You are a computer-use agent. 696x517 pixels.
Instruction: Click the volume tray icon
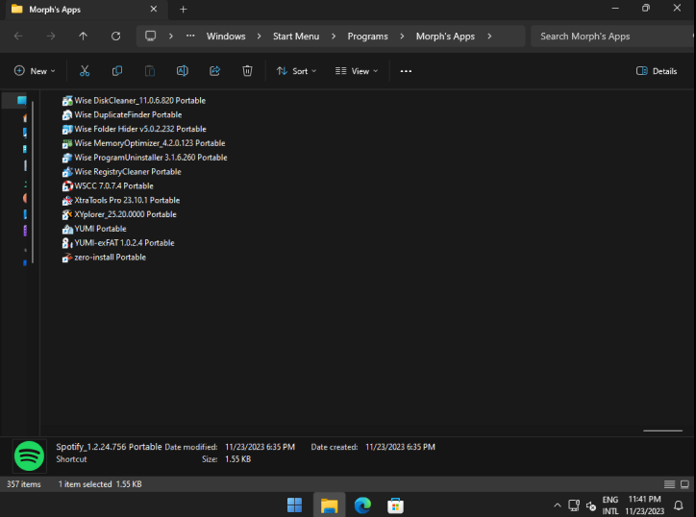pyautogui.click(x=591, y=505)
